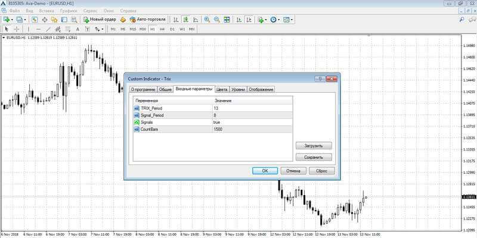477x238 pixels.
Task: Select the Fibonacci retracement tool
Action: pos(68,29)
